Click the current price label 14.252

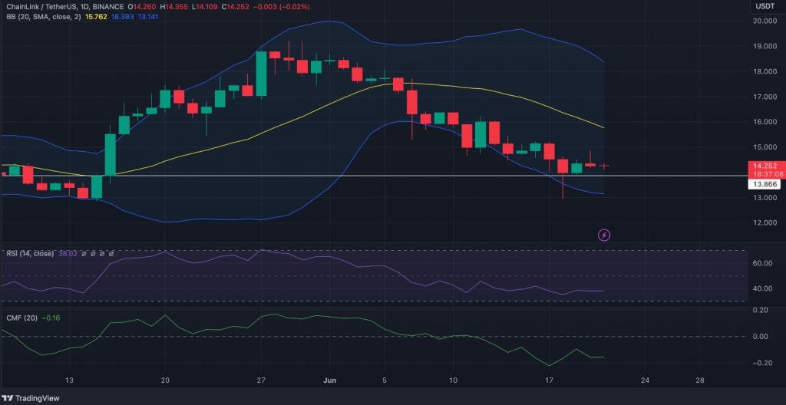coord(765,166)
